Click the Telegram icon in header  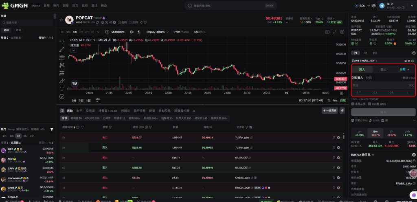[x=382, y=6]
